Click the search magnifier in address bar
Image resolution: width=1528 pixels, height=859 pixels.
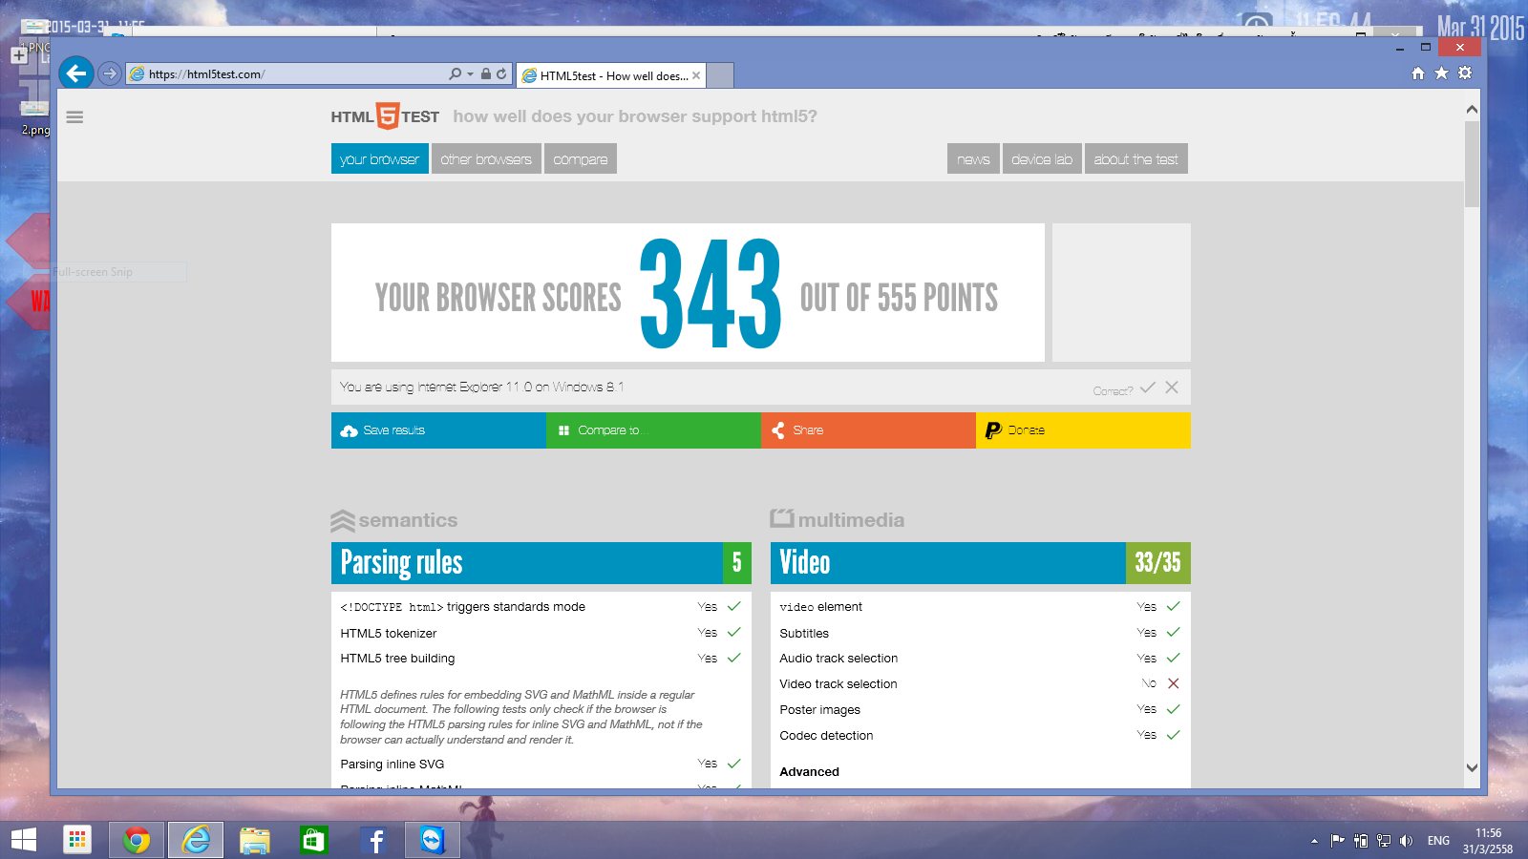tap(456, 73)
